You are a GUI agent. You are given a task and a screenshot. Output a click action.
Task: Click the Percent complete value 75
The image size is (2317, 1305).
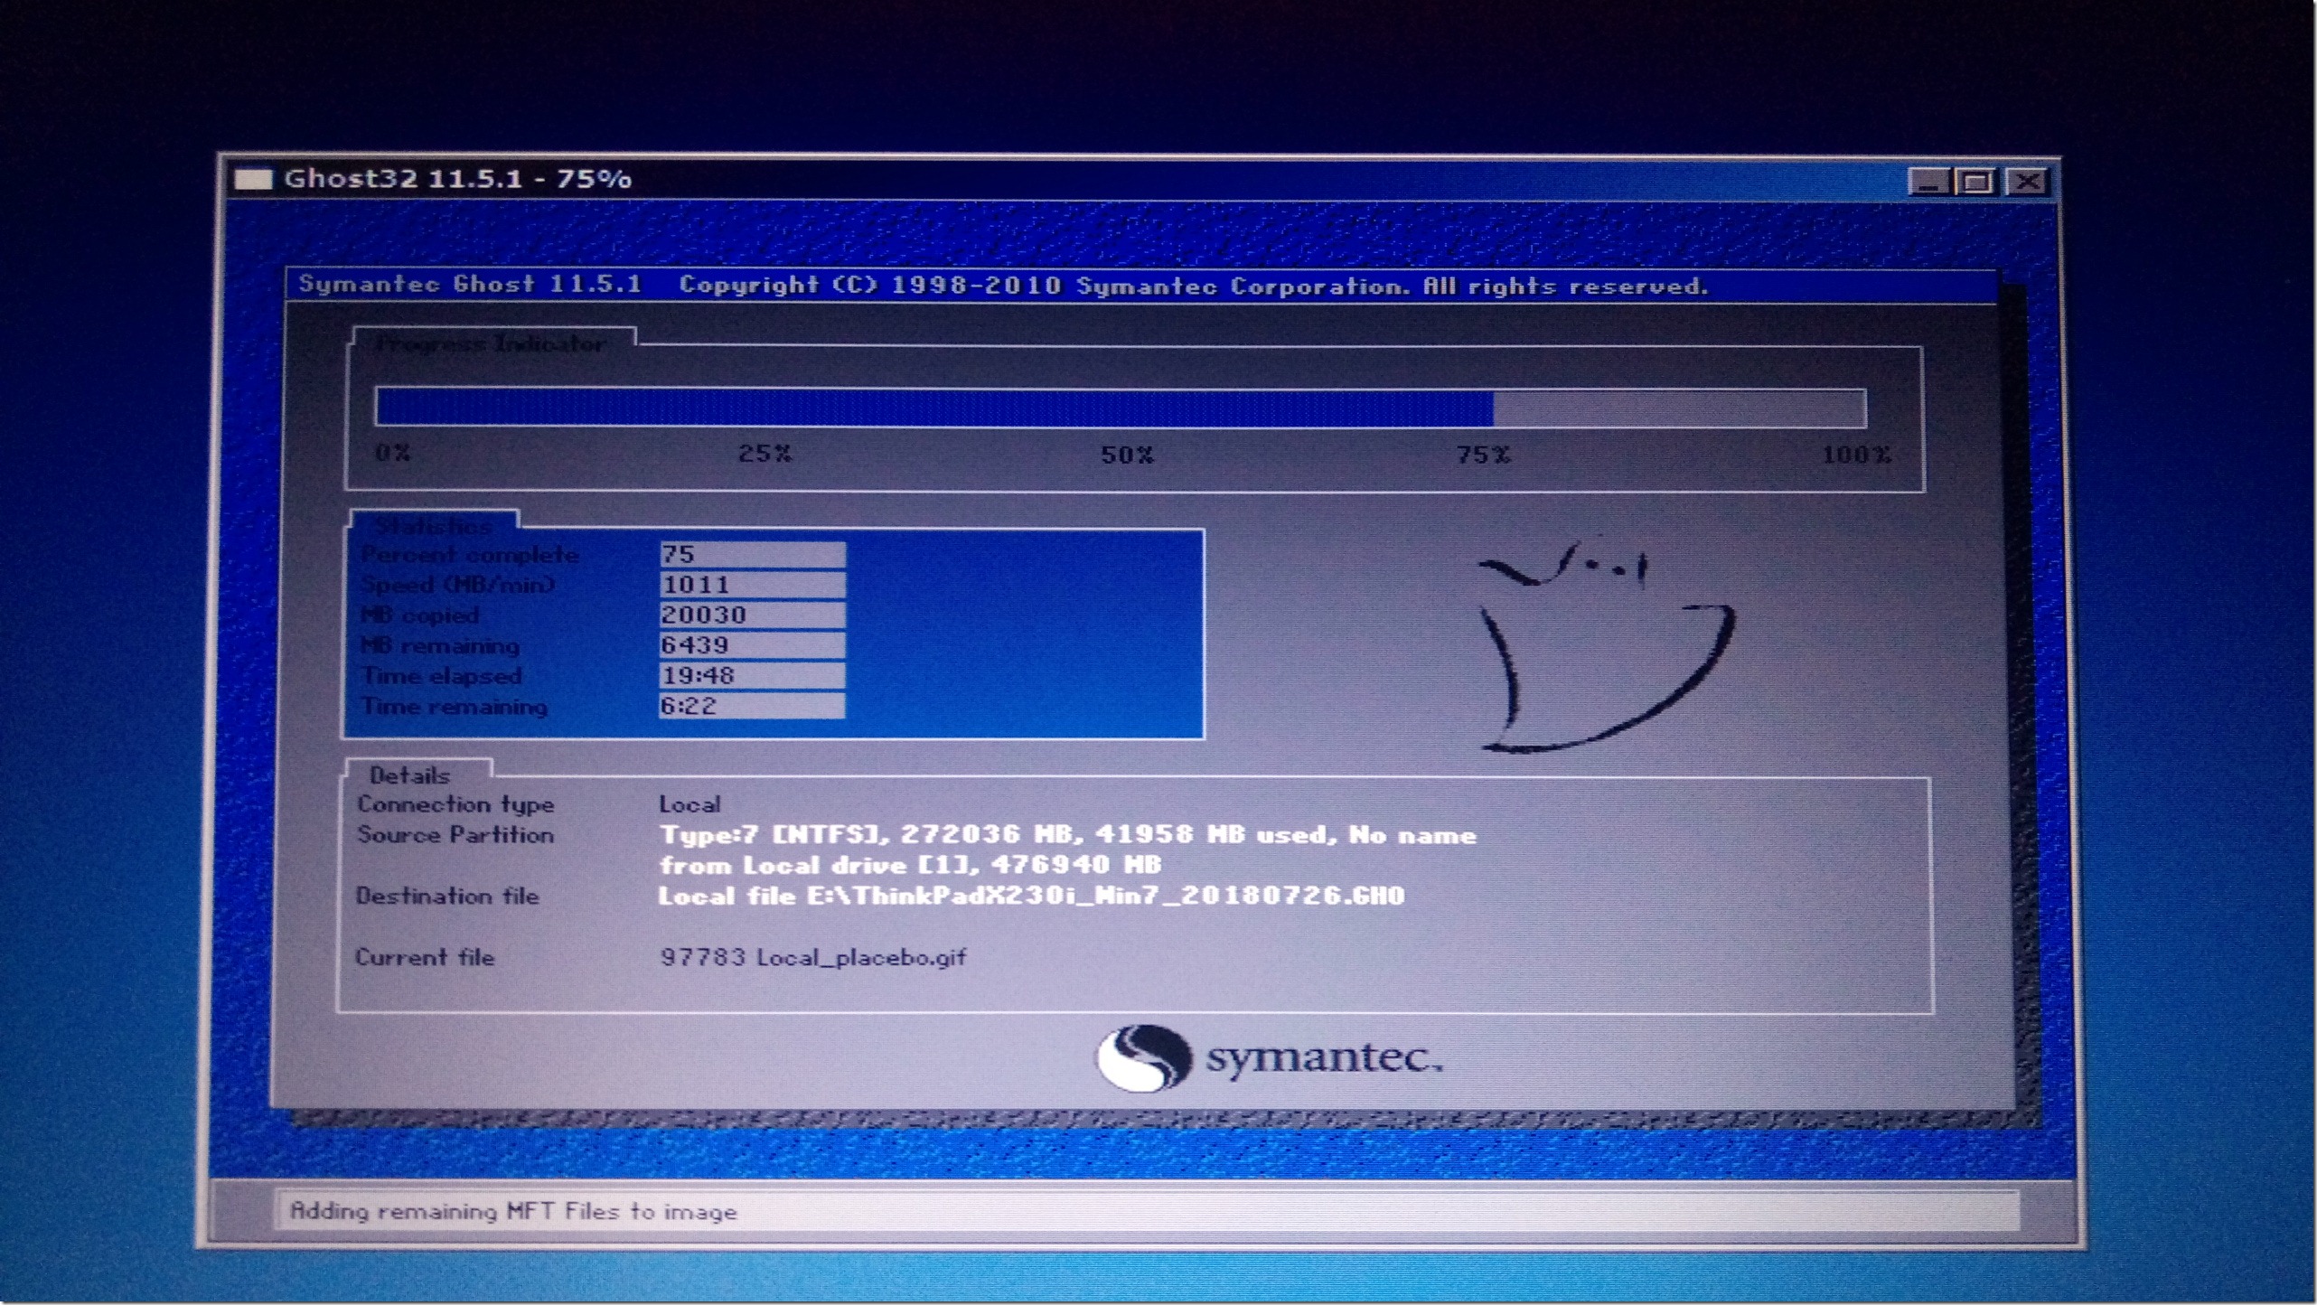[752, 554]
